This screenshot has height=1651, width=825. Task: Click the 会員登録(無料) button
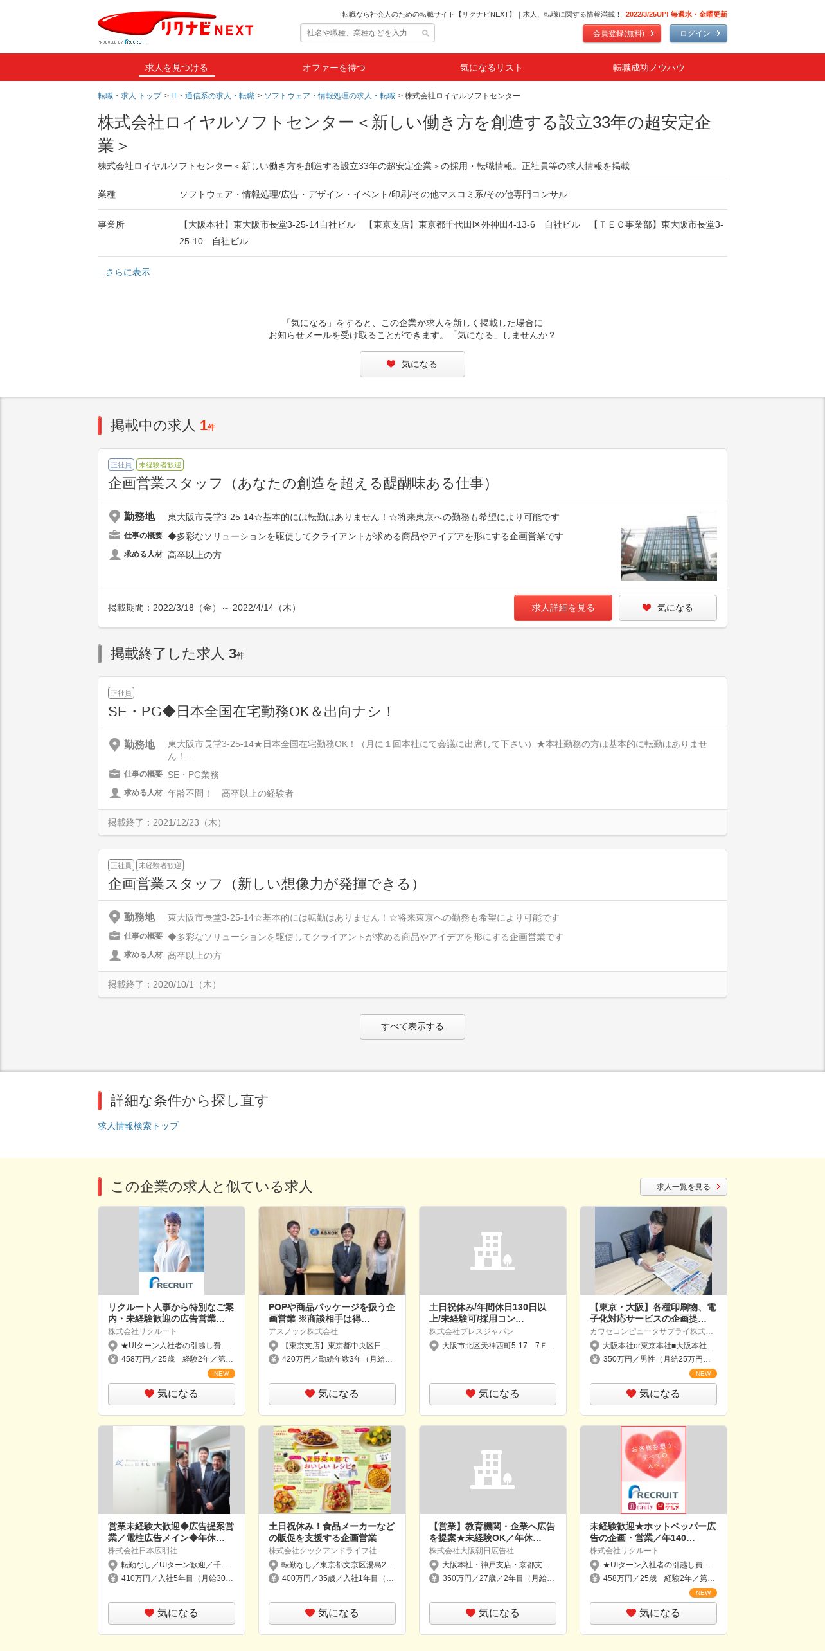622,33
